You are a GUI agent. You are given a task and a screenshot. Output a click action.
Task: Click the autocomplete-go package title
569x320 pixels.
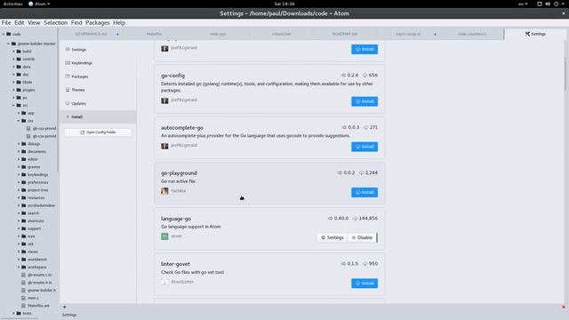[x=181, y=128]
